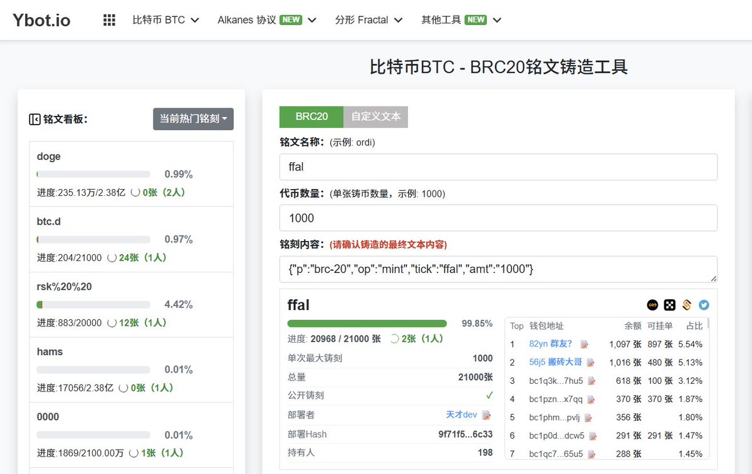752x474 pixels.
Task: Click the pending spinner icon in rsk%20%20 card
Action: click(112, 322)
